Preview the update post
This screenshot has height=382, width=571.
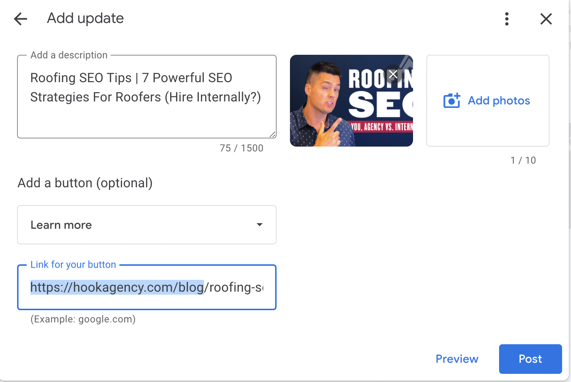coord(457,359)
